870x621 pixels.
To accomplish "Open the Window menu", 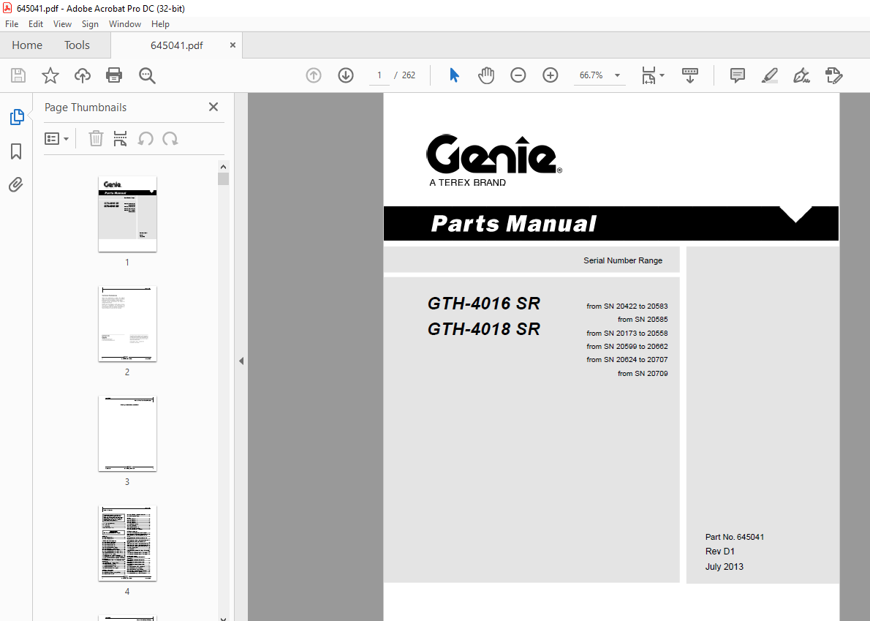I will [125, 24].
